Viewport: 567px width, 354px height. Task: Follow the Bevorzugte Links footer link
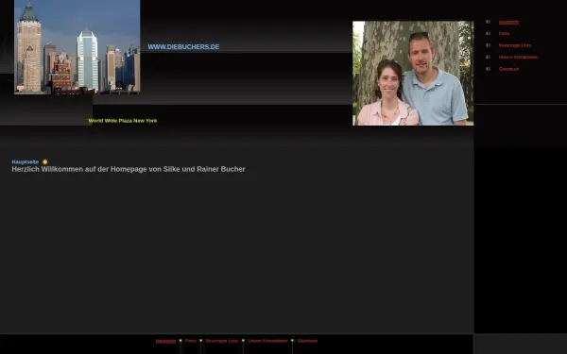pos(222,341)
